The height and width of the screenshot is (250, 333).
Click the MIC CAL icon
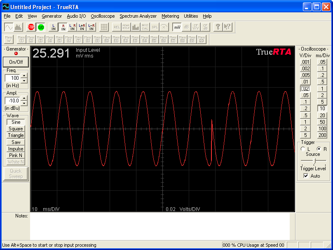coord(145,27)
